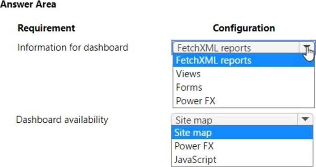Pick JavaScript from the availability list
Viewport: 316px width, 167px height.
195,159
